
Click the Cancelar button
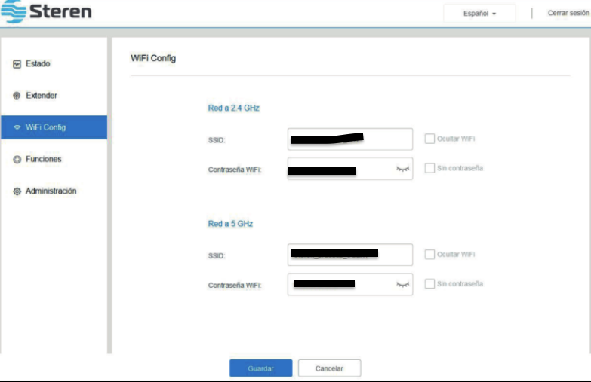coord(329,368)
